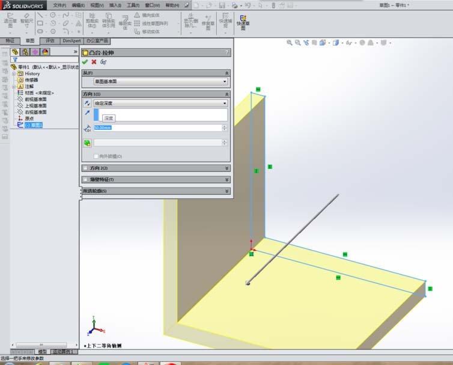
Task: Click the Section View icon
Action: 314,43
